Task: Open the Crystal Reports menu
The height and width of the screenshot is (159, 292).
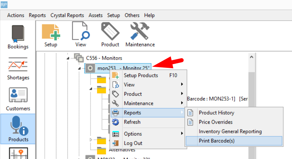Action: [67, 15]
